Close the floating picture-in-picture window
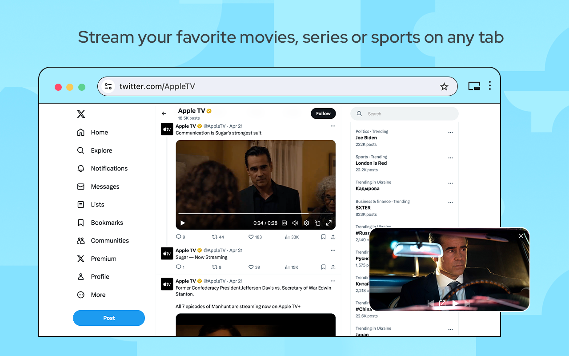Image resolution: width=569 pixels, height=356 pixels. pyautogui.click(x=521, y=236)
